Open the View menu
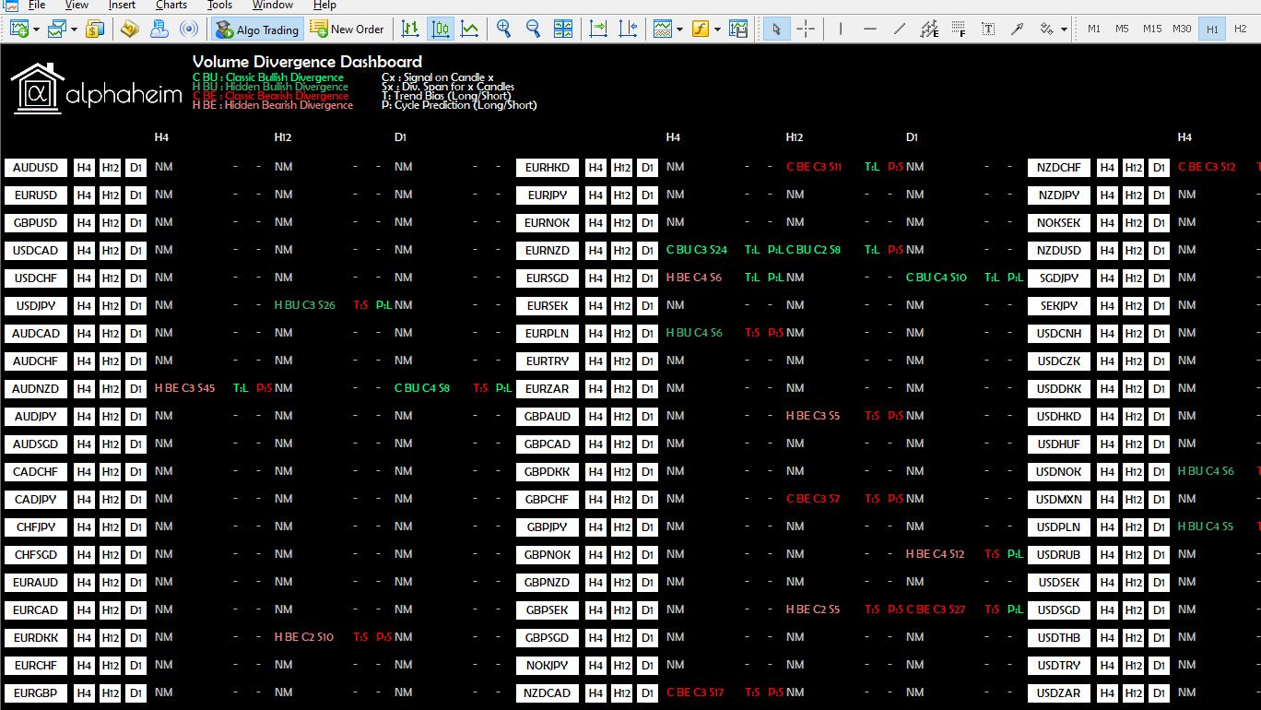Image resolution: width=1261 pixels, height=710 pixels. [77, 5]
